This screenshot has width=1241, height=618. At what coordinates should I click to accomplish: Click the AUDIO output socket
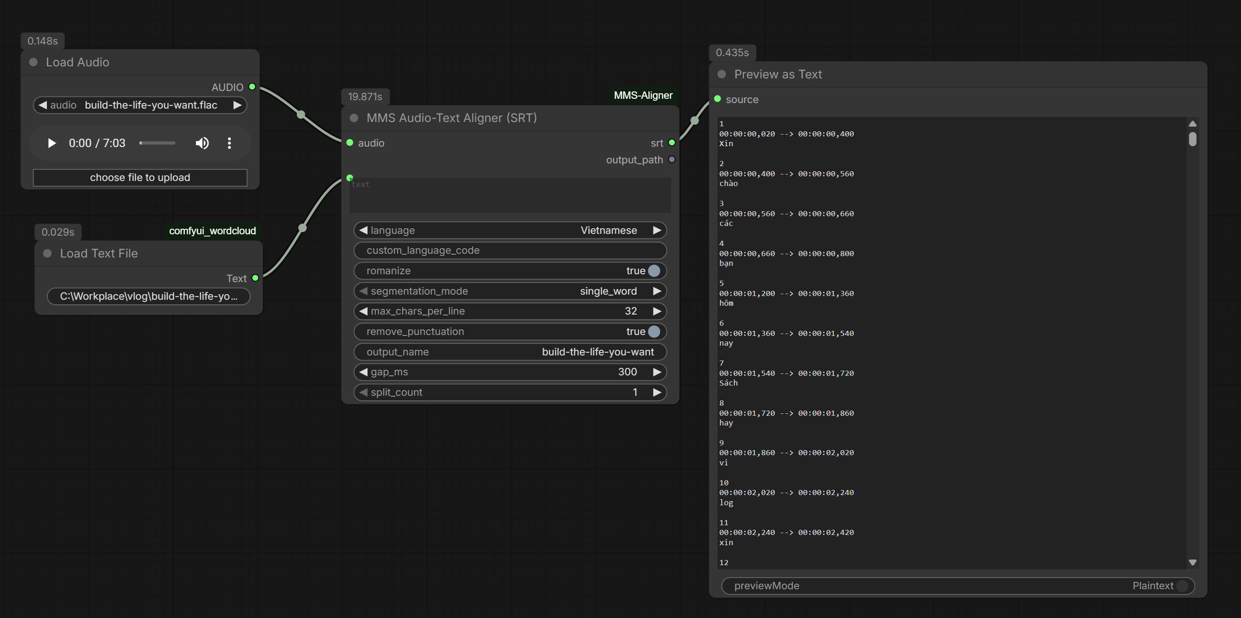pyautogui.click(x=252, y=87)
